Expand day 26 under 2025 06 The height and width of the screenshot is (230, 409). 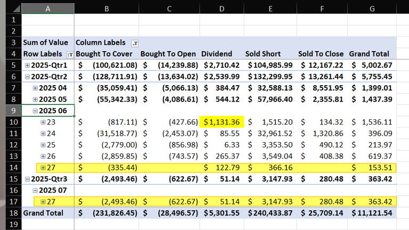(x=43, y=156)
